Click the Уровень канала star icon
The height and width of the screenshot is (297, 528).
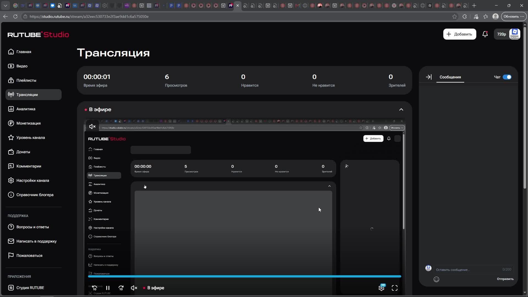click(11, 137)
